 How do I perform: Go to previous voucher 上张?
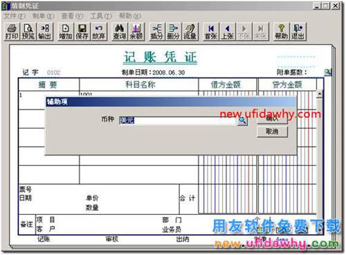coord(228,32)
